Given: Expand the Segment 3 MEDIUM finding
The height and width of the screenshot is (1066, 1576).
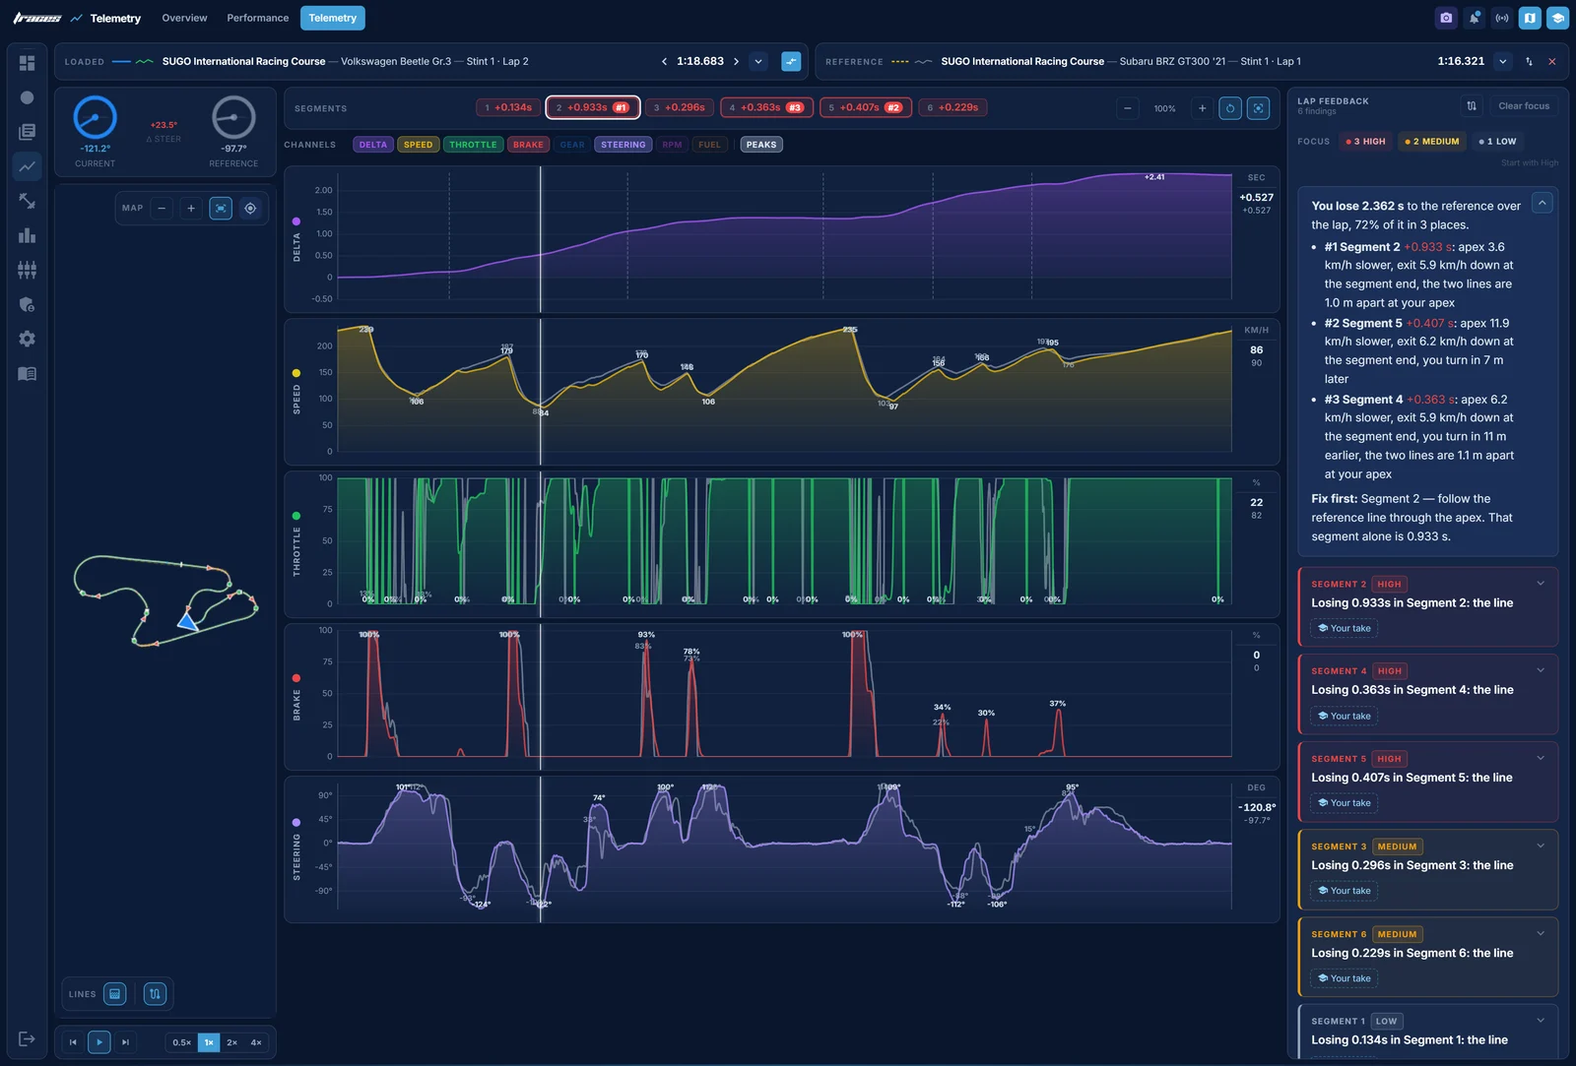Looking at the screenshot, I should pos(1541,846).
